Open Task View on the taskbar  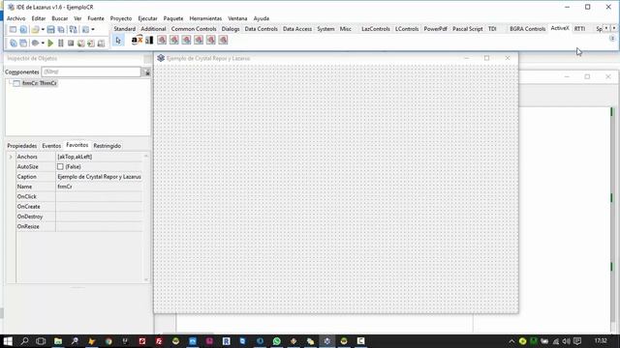click(41, 341)
